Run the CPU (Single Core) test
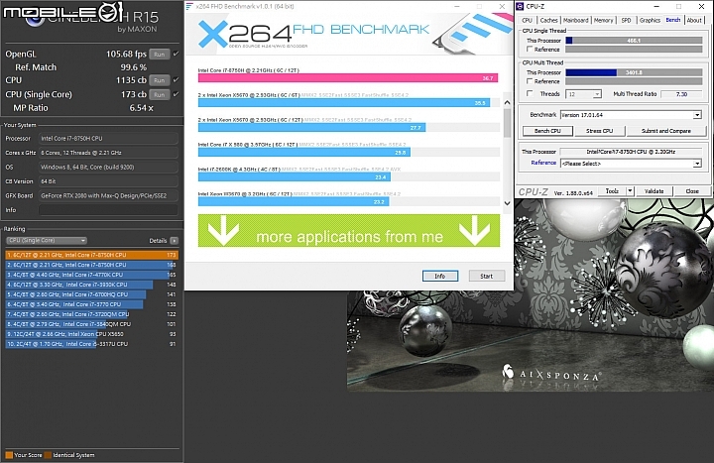 click(x=159, y=95)
